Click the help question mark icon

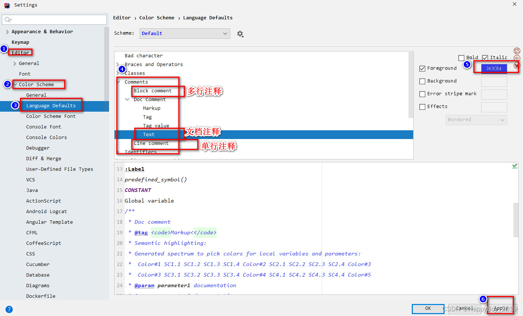pyautogui.click(x=8, y=309)
